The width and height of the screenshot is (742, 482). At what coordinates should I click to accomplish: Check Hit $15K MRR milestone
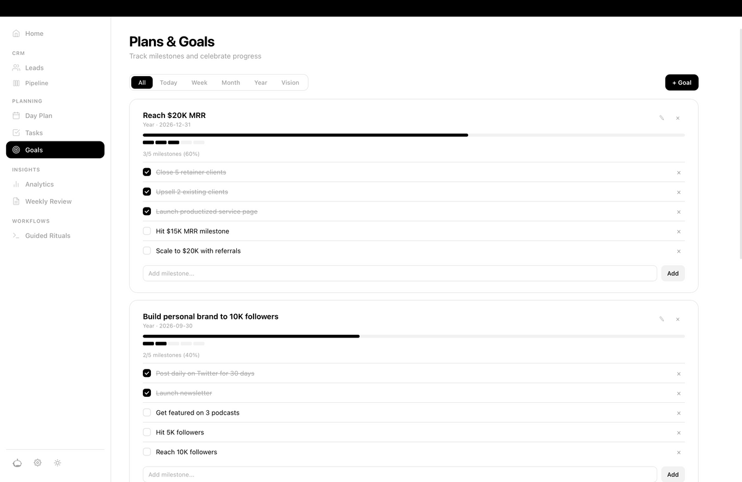click(x=147, y=231)
